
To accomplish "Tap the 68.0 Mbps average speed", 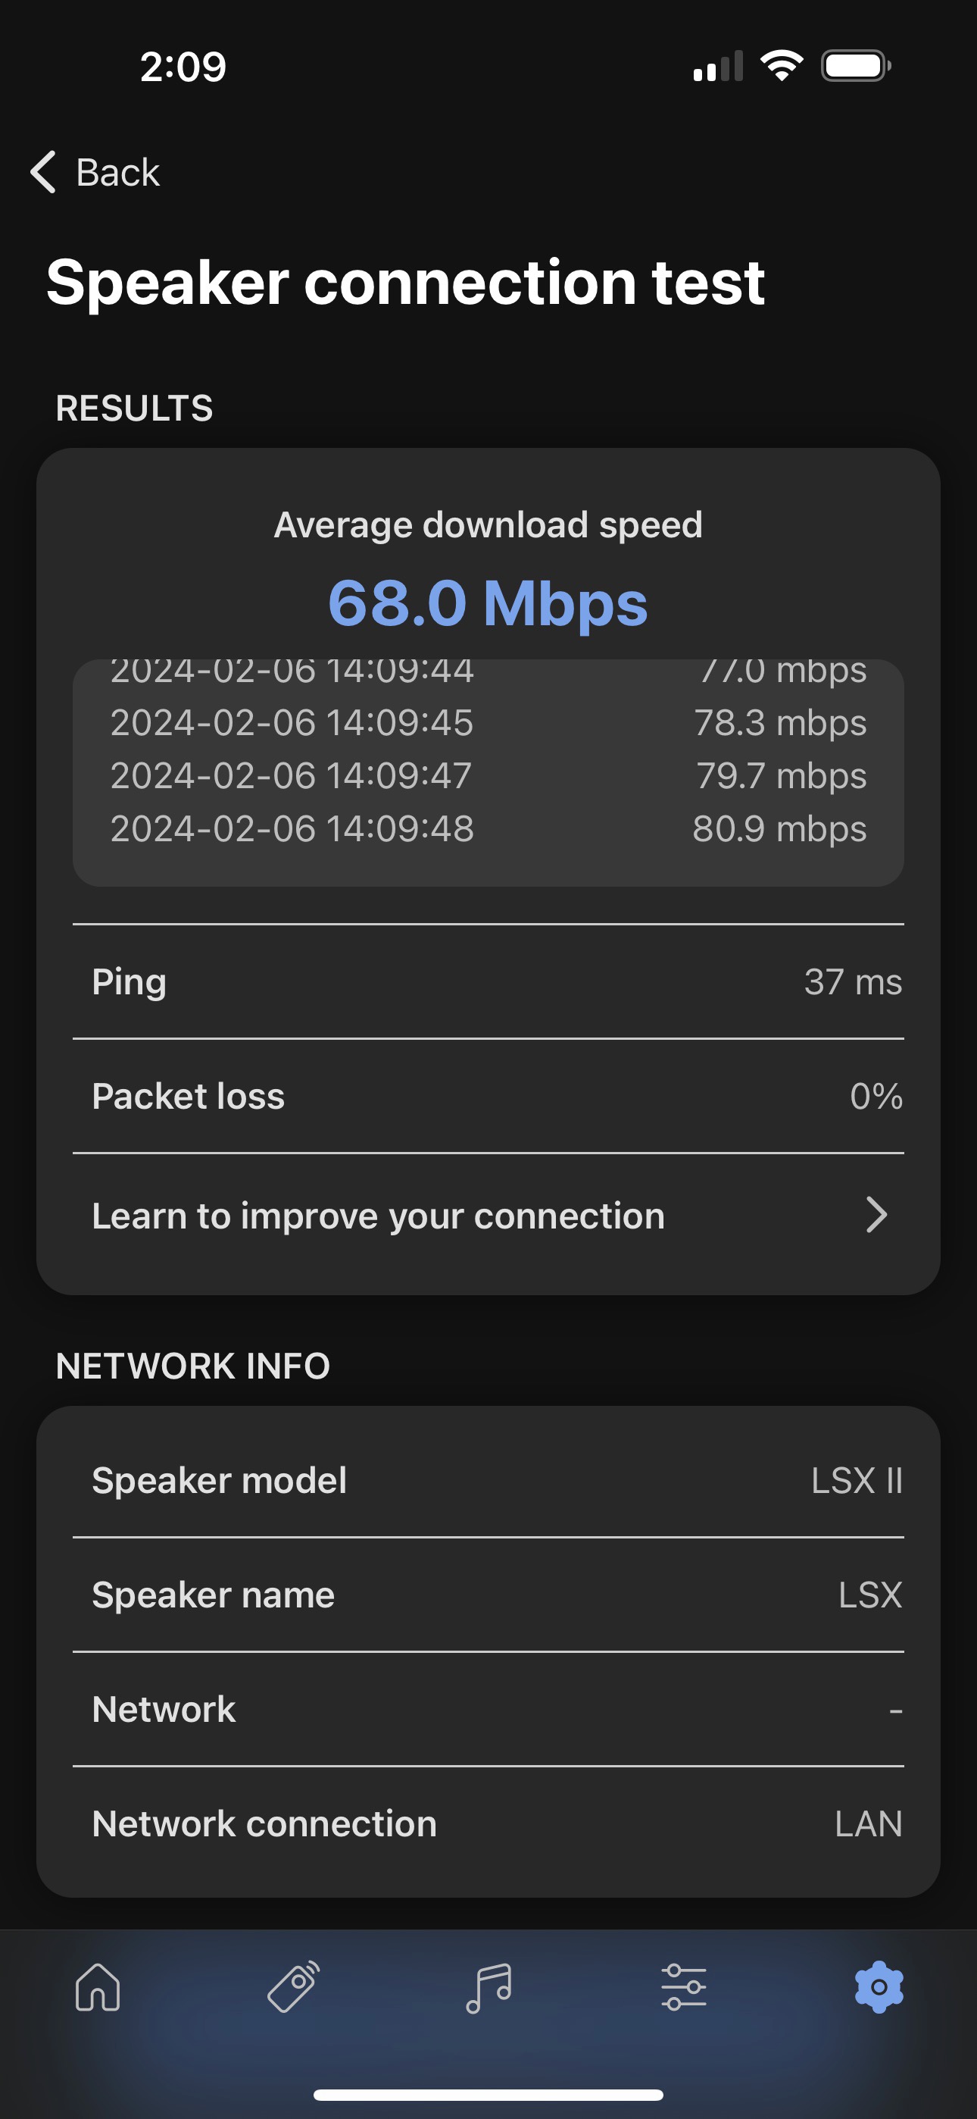I will point(488,603).
